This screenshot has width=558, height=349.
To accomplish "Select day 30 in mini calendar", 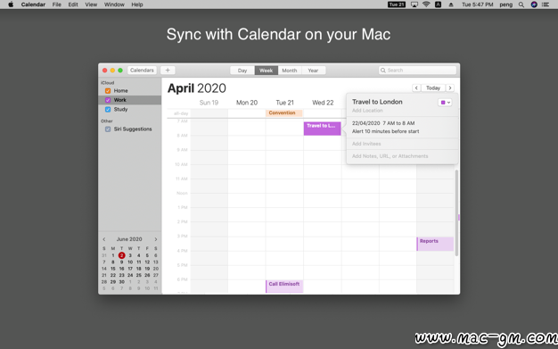I will (x=122, y=282).
